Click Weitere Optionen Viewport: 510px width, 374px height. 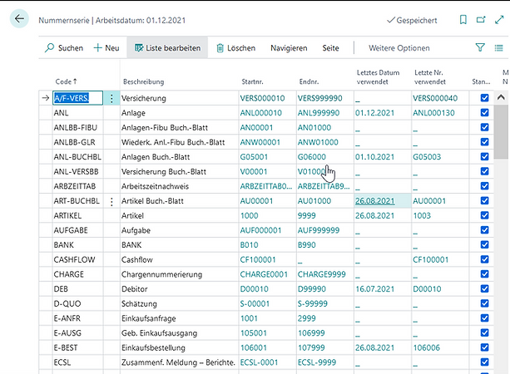[x=399, y=48]
